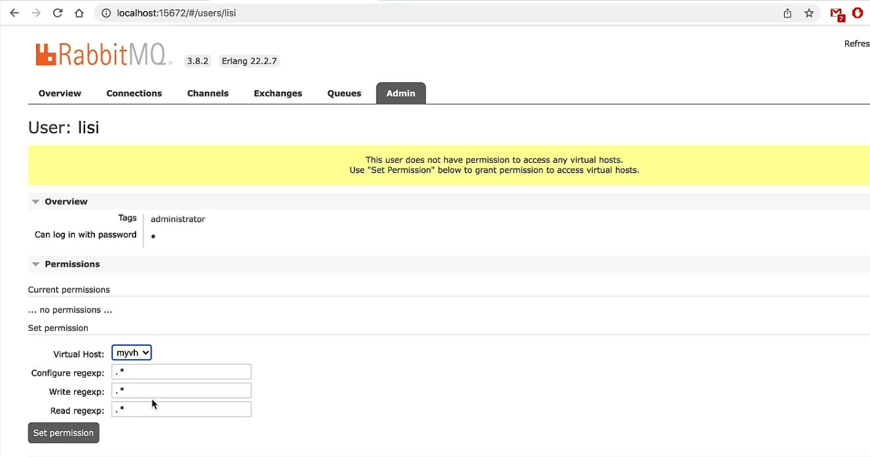Open the red Opera-style extension icon
This screenshot has height=457, width=870.
pos(858,13)
